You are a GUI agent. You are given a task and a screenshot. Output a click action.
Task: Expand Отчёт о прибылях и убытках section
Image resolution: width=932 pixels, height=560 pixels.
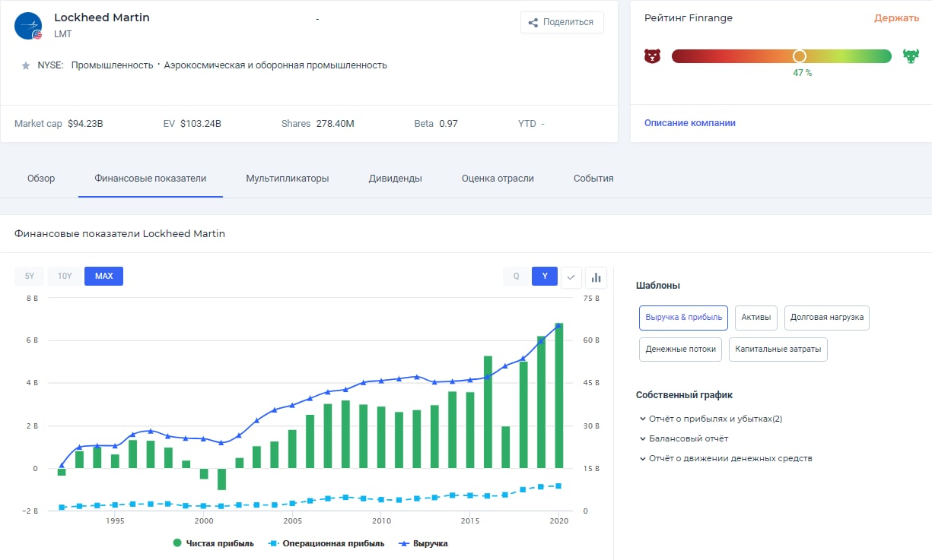tap(710, 419)
